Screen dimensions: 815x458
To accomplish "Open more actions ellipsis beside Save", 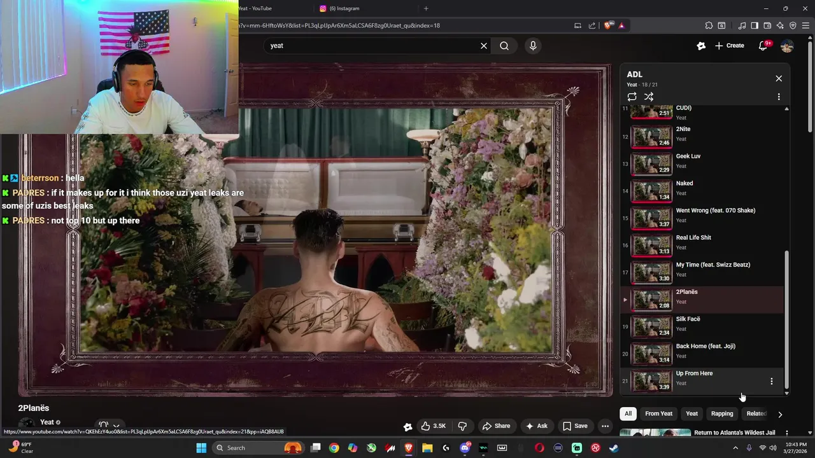I will point(606,426).
